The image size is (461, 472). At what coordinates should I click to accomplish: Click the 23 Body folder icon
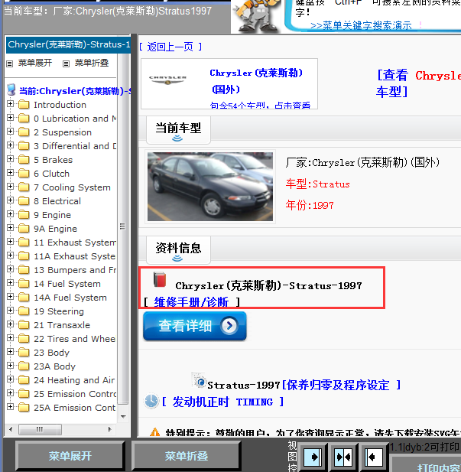[24, 353]
